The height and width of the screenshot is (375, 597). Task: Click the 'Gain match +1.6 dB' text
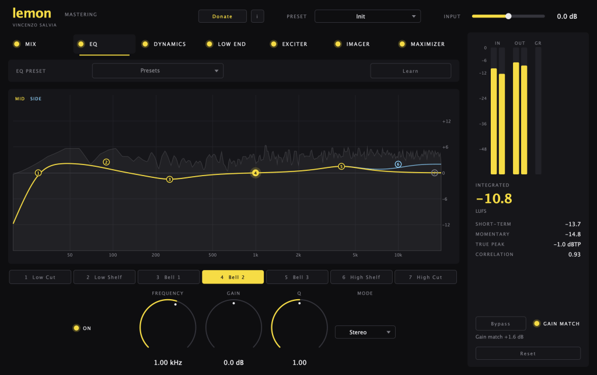pyautogui.click(x=499, y=337)
